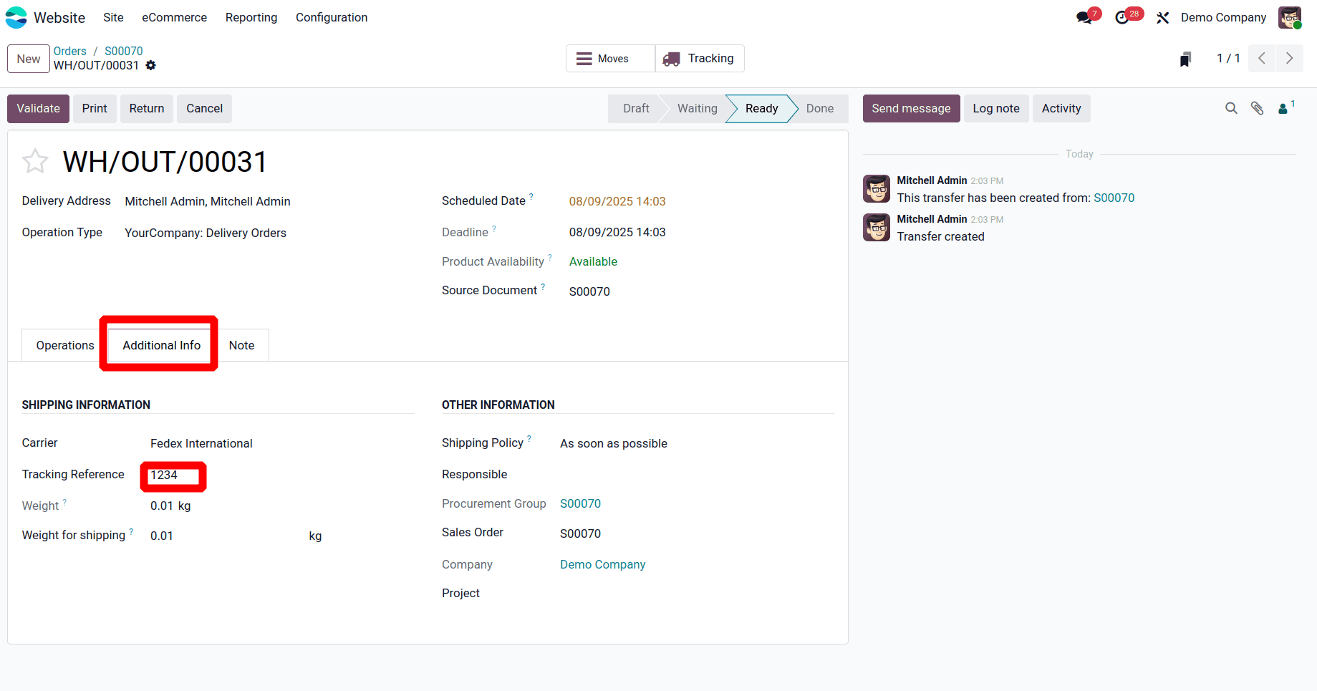Star the WH/OUT/00031 record as favorite
The height and width of the screenshot is (691, 1317).
pyautogui.click(x=34, y=160)
